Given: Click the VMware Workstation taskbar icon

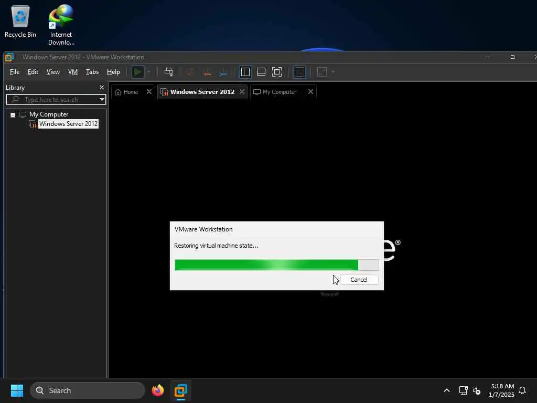Looking at the screenshot, I should (x=181, y=390).
